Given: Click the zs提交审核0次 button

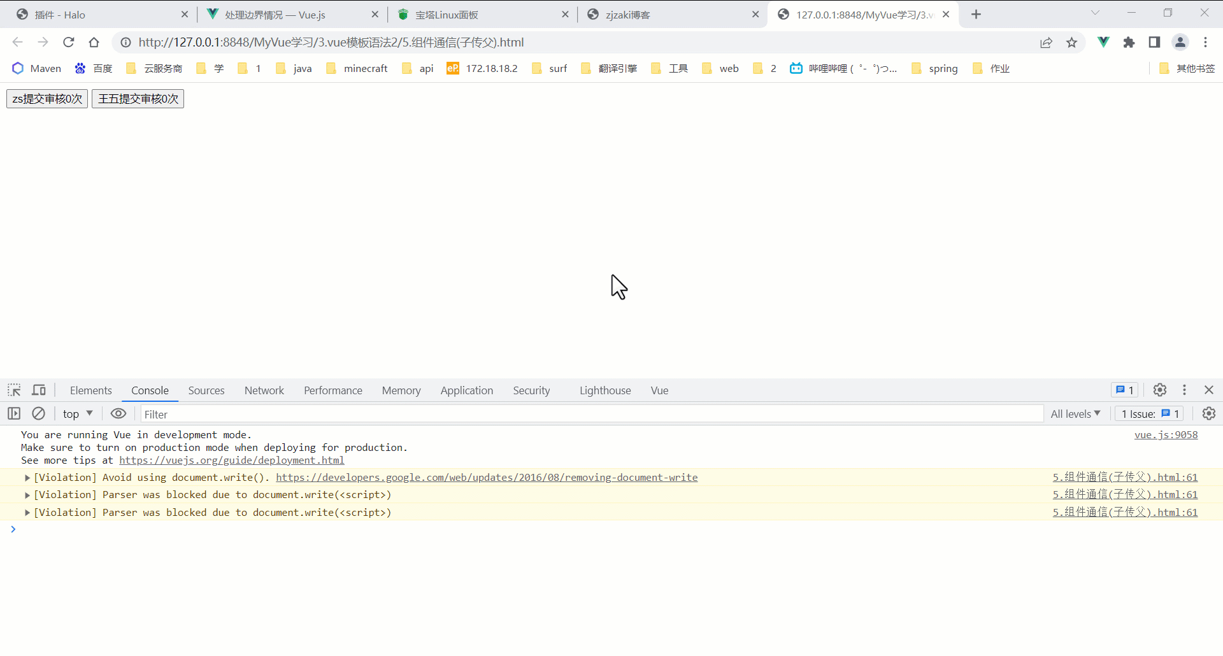Looking at the screenshot, I should coord(46,99).
